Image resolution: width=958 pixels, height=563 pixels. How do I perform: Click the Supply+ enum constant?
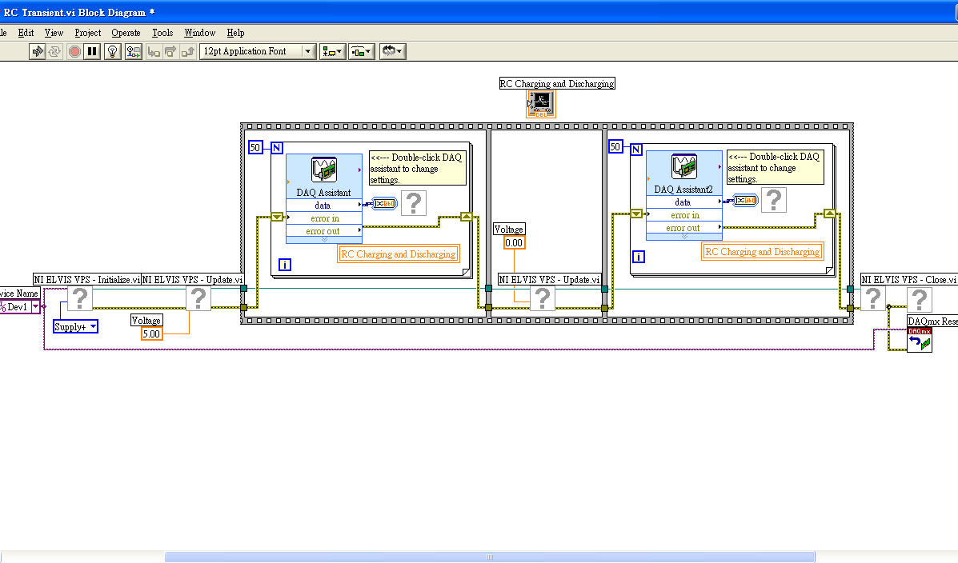[75, 326]
